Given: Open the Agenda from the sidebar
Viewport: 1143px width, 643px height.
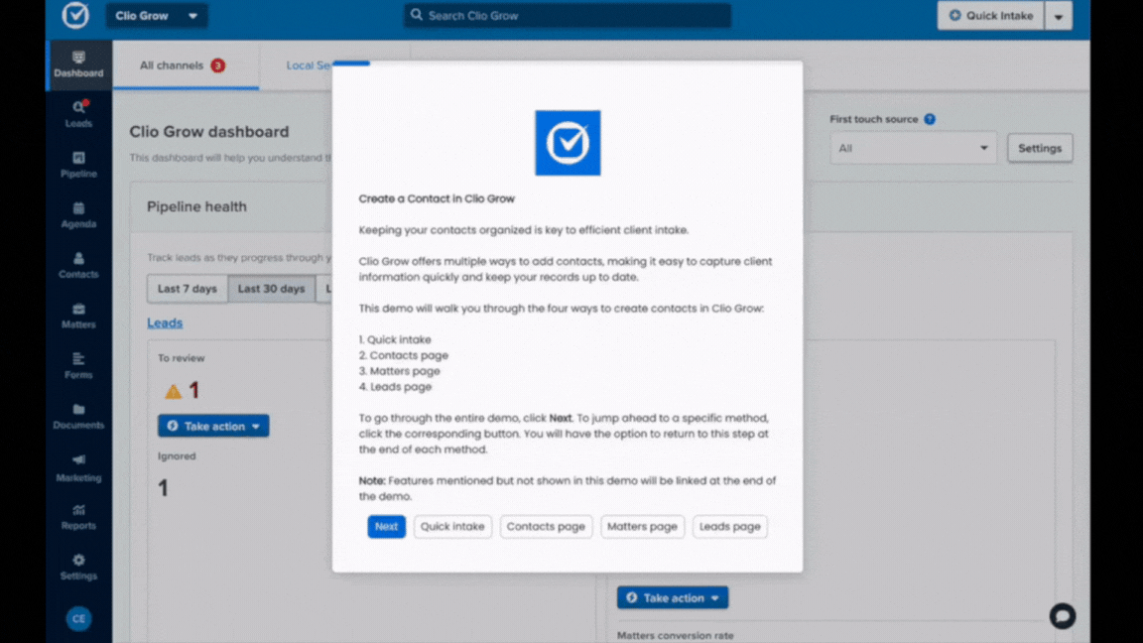Looking at the screenshot, I should (78, 216).
